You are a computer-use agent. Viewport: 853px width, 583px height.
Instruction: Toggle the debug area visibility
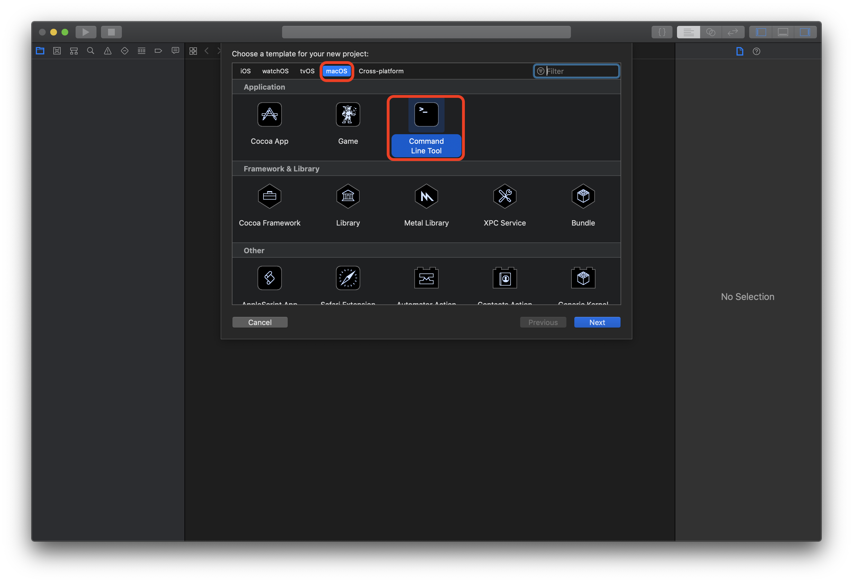[783, 32]
